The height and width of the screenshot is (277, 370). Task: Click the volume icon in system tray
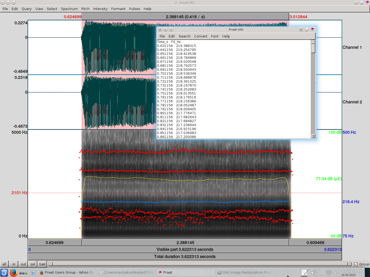pyautogui.click(x=314, y=273)
